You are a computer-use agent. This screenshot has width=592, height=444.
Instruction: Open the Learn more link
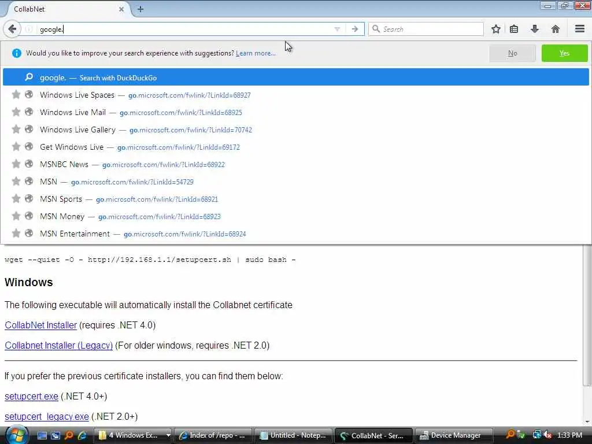click(x=256, y=53)
